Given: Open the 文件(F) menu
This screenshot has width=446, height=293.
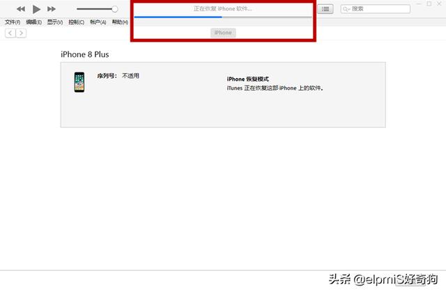Looking at the screenshot, I should tap(13, 22).
